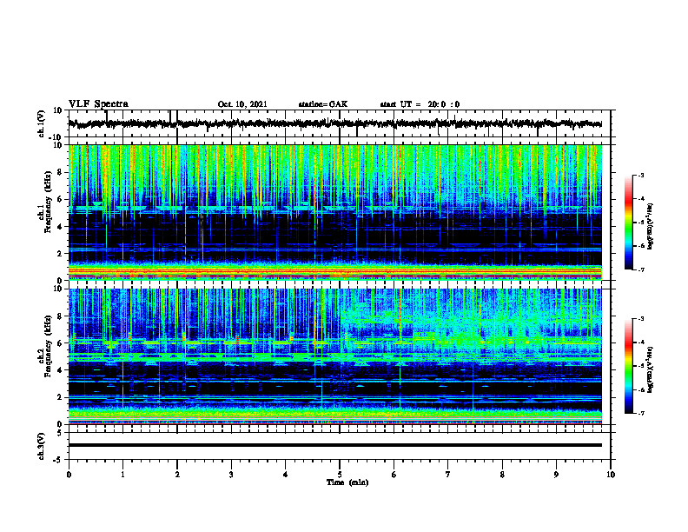
Task: Click the "VLF Spectra" title text
Action: click(x=98, y=104)
